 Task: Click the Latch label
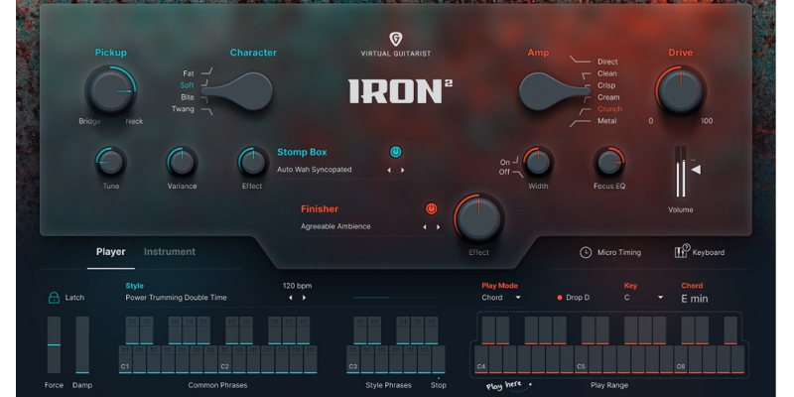coord(75,298)
